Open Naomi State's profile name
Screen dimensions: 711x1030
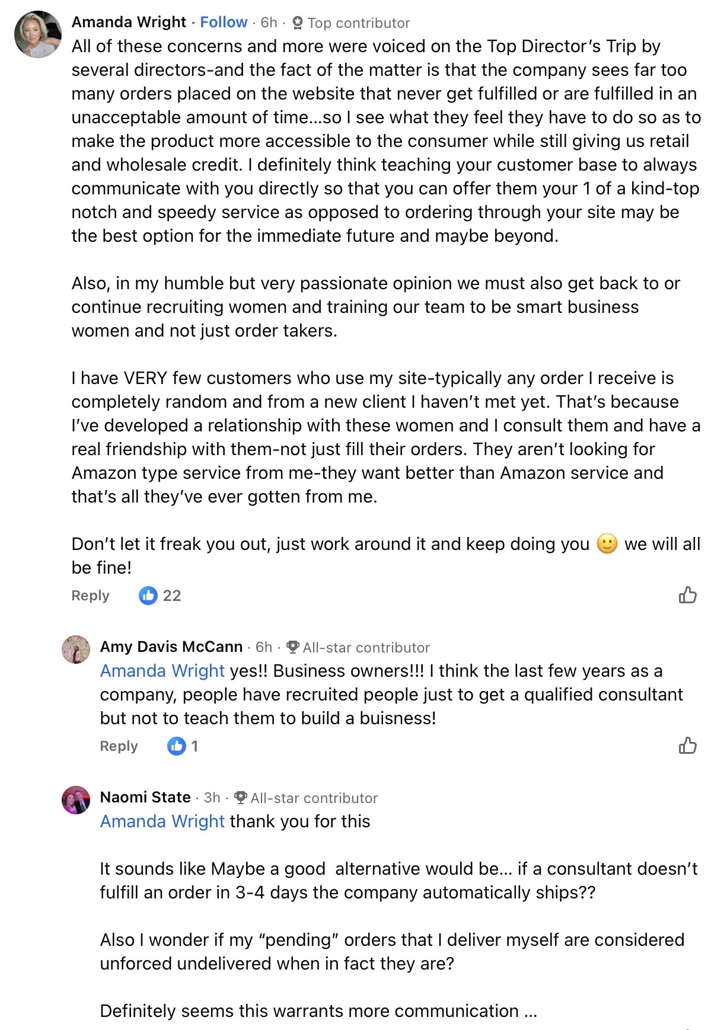coord(145,797)
